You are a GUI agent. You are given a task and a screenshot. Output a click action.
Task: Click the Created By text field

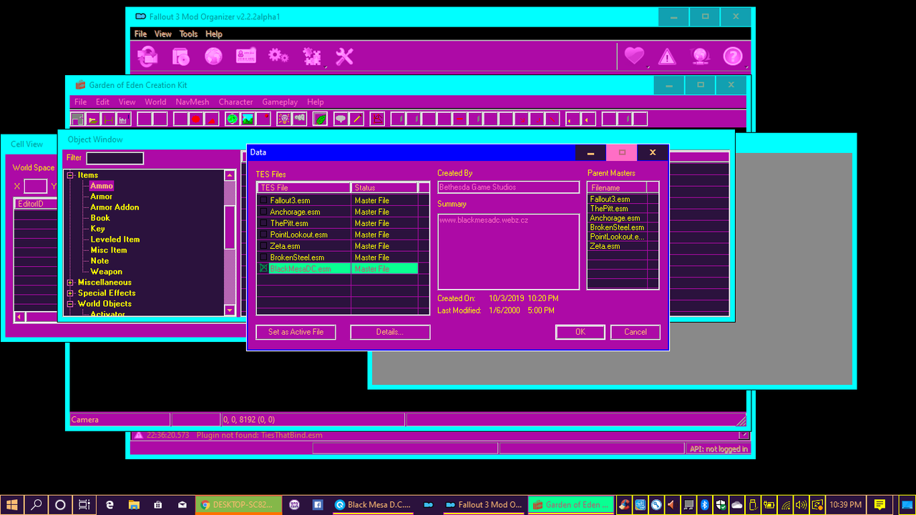[x=509, y=187]
